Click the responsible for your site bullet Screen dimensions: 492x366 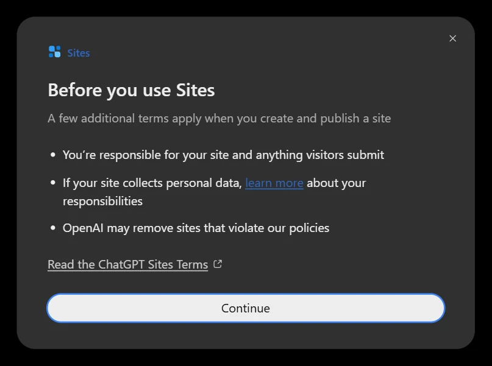(223, 155)
